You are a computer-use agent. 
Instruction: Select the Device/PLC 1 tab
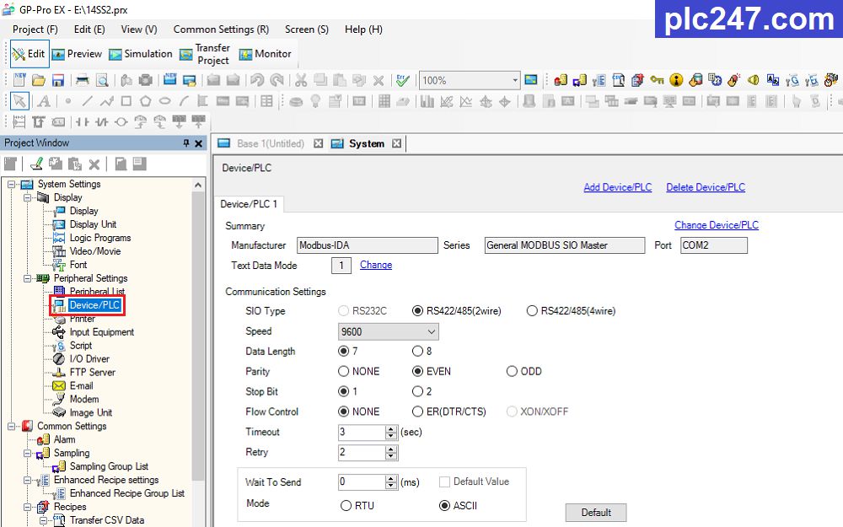[249, 204]
